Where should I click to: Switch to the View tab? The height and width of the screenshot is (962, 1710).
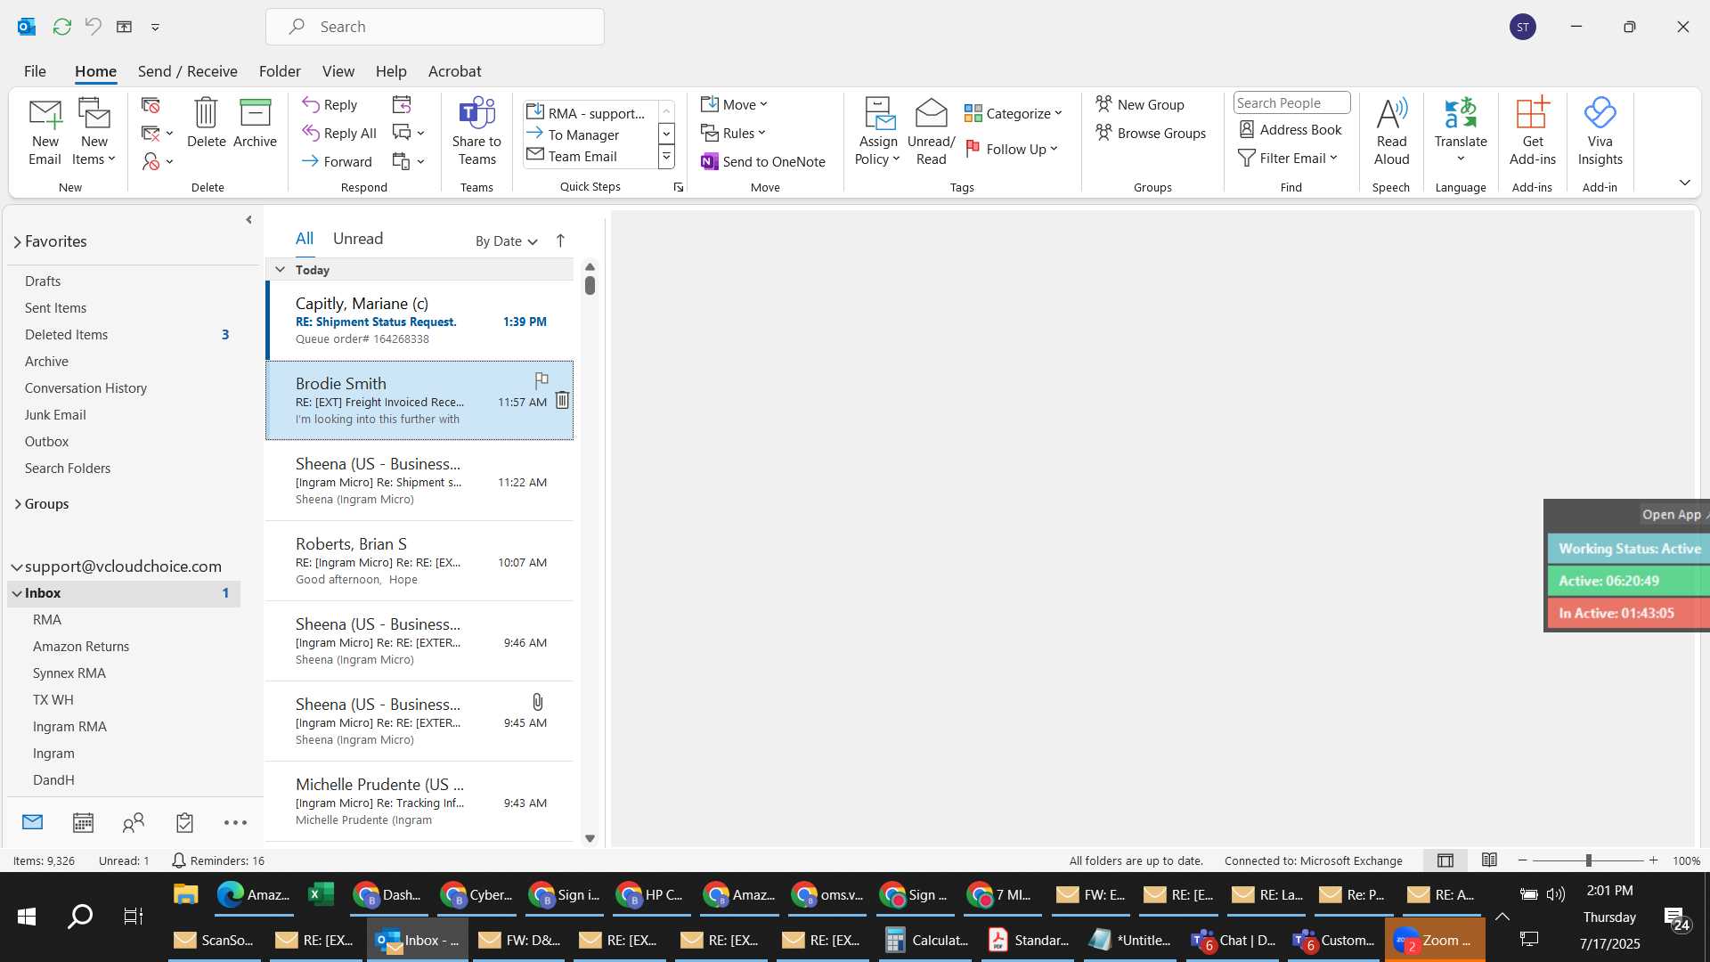pyautogui.click(x=338, y=70)
